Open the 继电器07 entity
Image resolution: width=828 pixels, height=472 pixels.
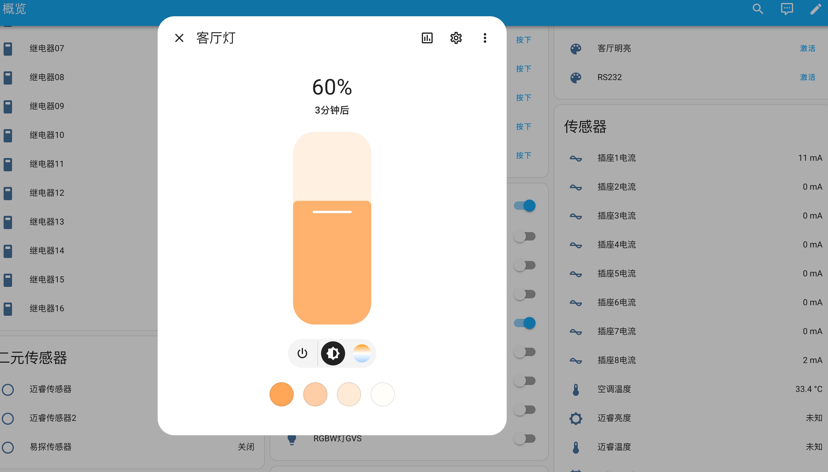47,48
